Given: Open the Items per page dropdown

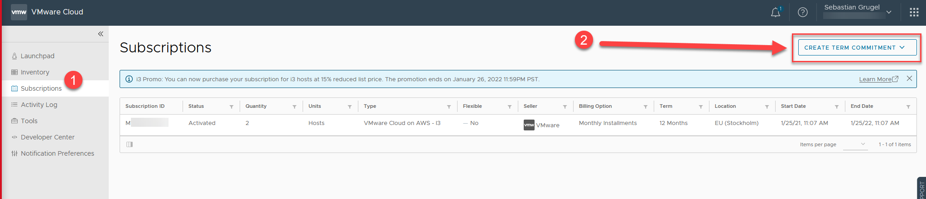Looking at the screenshot, I should click(856, 144).
